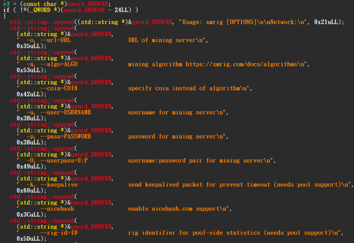Click "username for mining server" description
Screen dimensions: 354x243
(x=172, y=112)
